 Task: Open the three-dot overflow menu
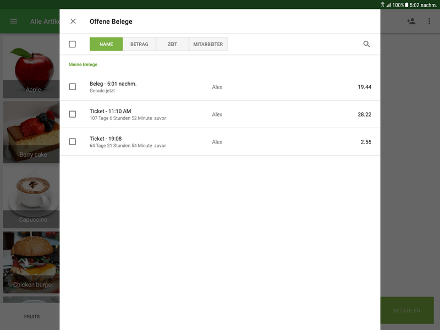coord(430,21)
